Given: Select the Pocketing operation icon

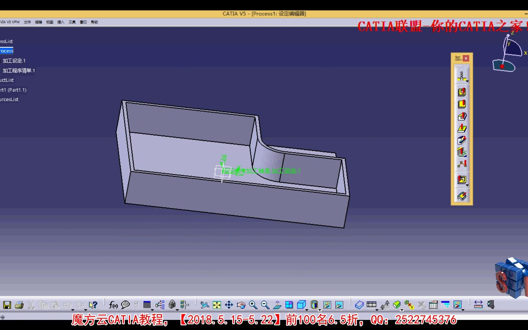Looking at the screenshot, I should pos(462,92).
